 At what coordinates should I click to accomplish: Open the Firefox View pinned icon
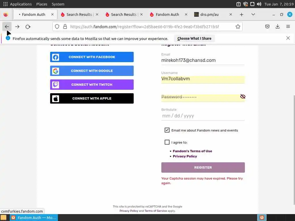tap(6, 14)
